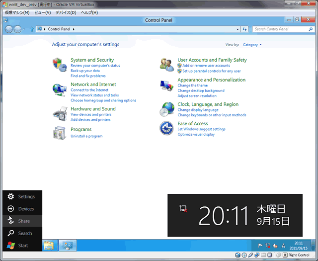Open the ビュー(V) menu
Image resolution: width=318 pixels, height=261 pixels.
pos(43,12)
